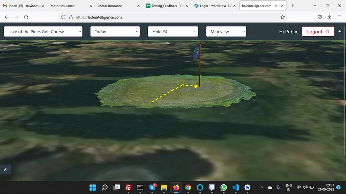The image size is (346, 194).
Task: Bookmark this page with star icon
Action: point(283,17)
